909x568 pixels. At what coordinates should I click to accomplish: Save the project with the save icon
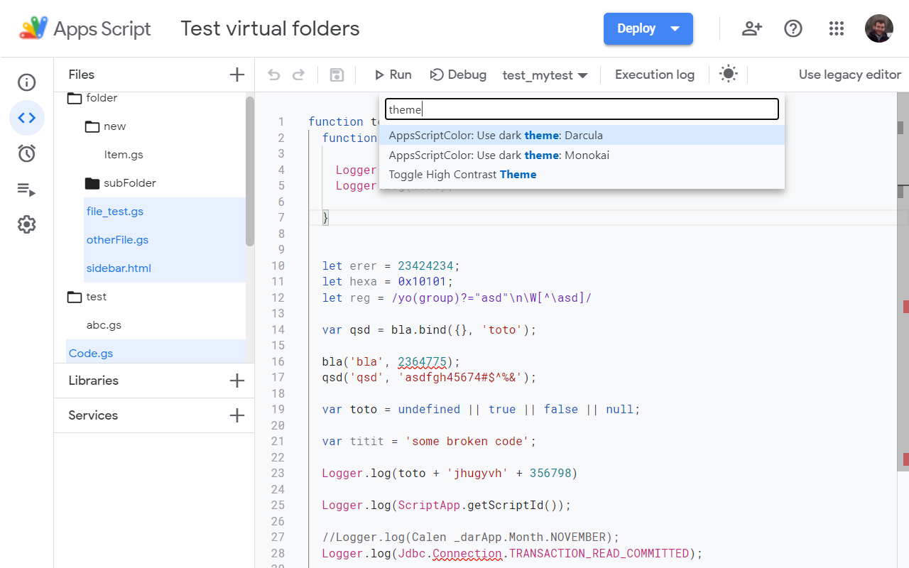click(336, 74)
